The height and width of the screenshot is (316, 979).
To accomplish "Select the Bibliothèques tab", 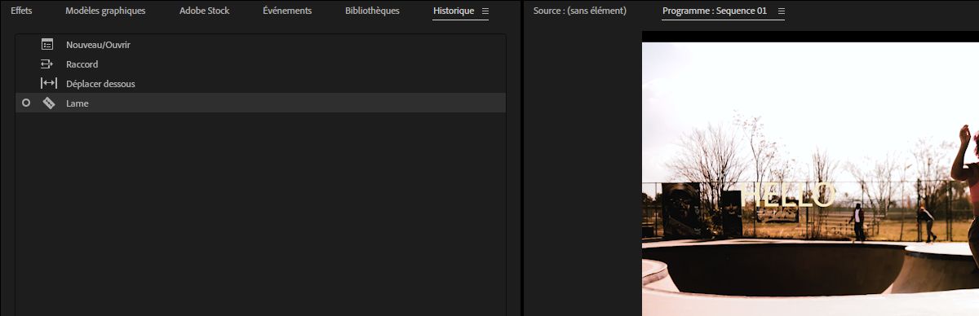I will (x=372, y=11).
